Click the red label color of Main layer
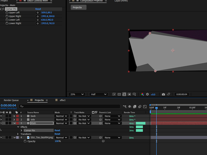The height and width of the screenshot is (155, 207). [x=17, y=123]
